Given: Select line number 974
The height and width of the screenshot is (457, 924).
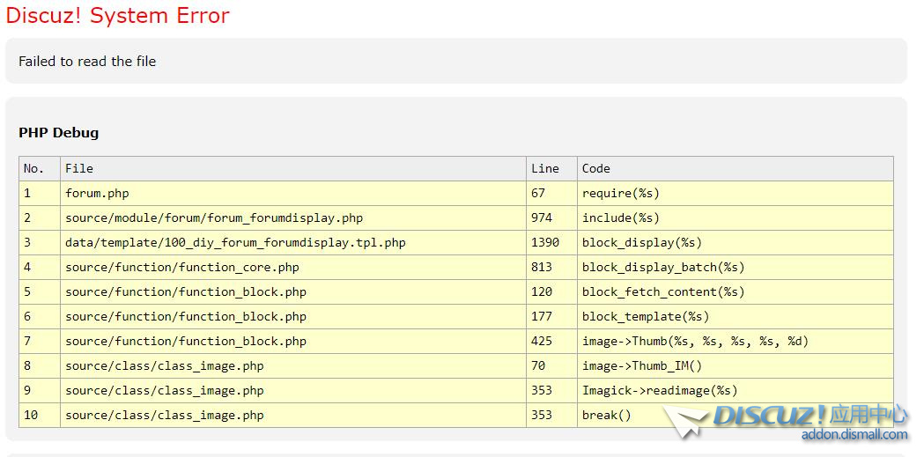Looking at the screenshot, I should point(542,217).
